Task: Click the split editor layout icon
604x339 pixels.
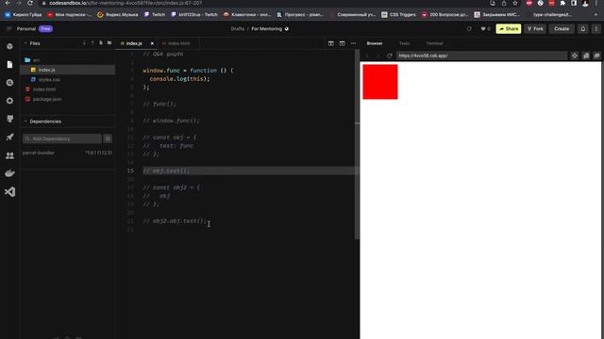Action: (331, 43)
